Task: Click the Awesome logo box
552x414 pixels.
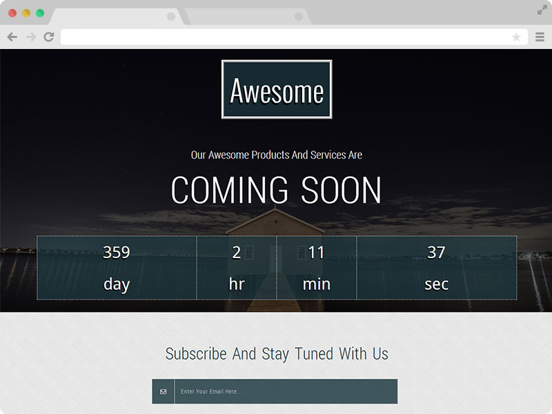Action: [276, 89]
